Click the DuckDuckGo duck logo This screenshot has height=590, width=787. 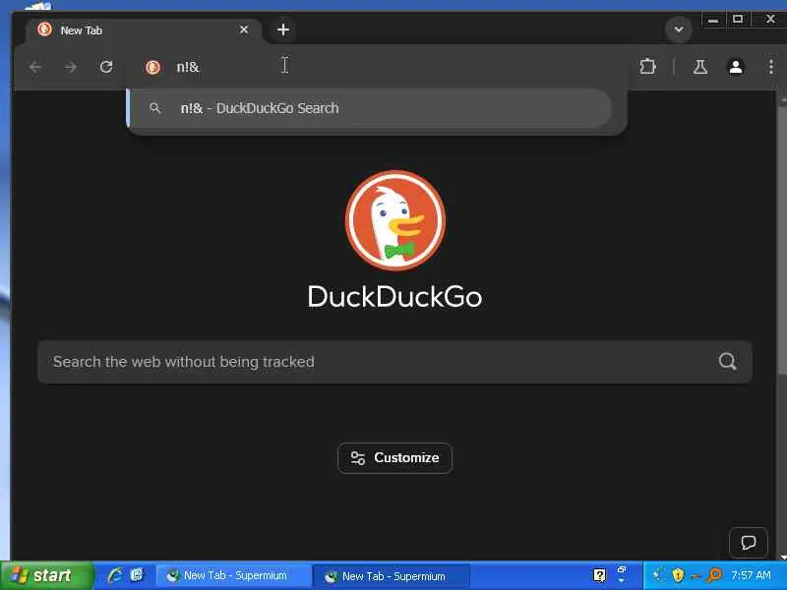click(395, 220)
